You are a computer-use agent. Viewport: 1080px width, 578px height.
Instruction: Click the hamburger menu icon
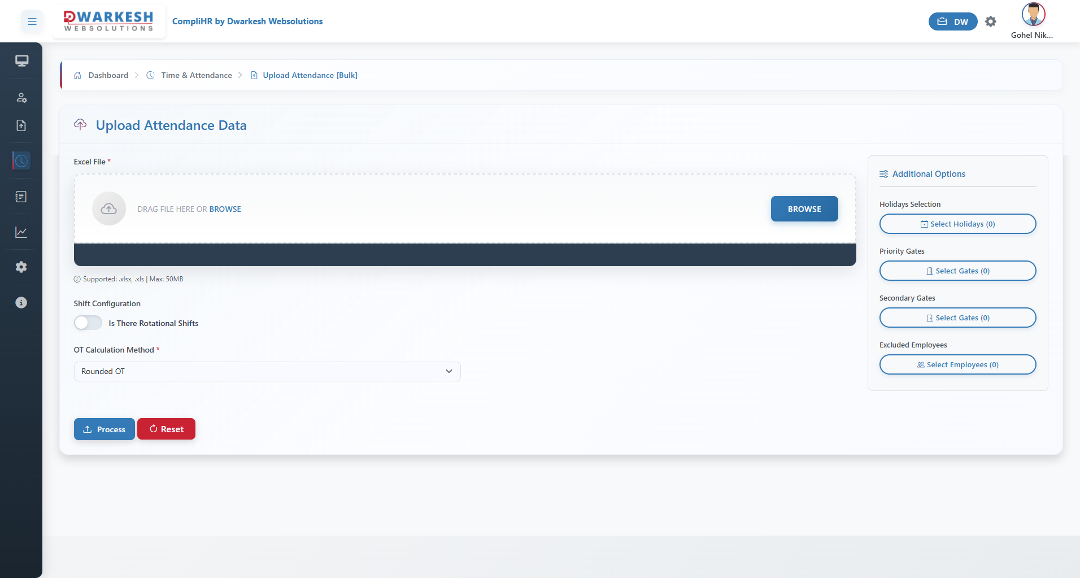pos(32,21)
